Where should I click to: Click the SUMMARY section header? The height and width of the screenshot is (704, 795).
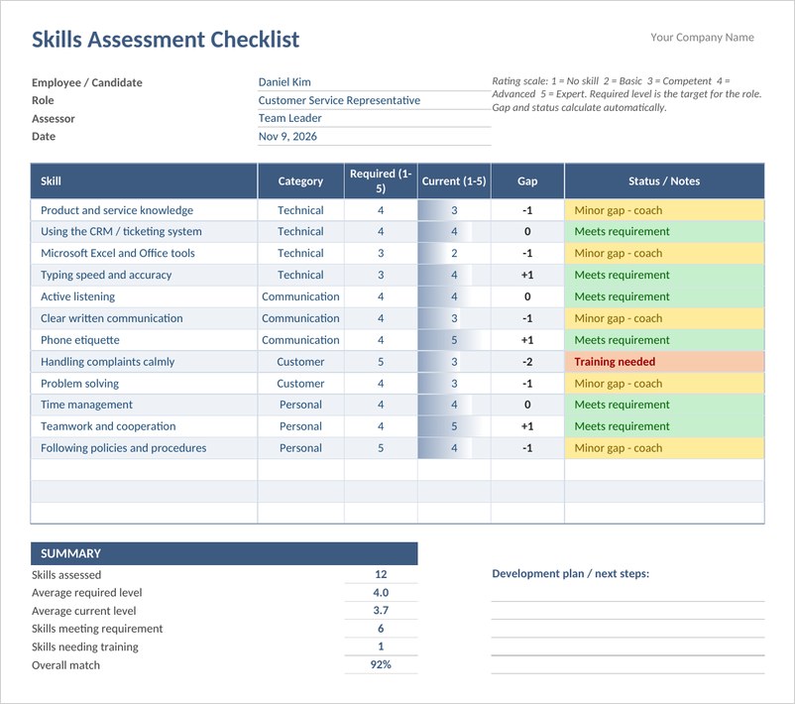(x=224, y=553)
